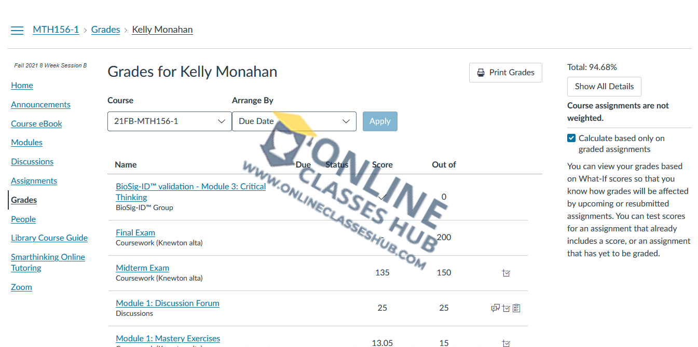Open the hamburger navigation menu
698x347 pixels.
pyautogui.click(x=17, y=30)
